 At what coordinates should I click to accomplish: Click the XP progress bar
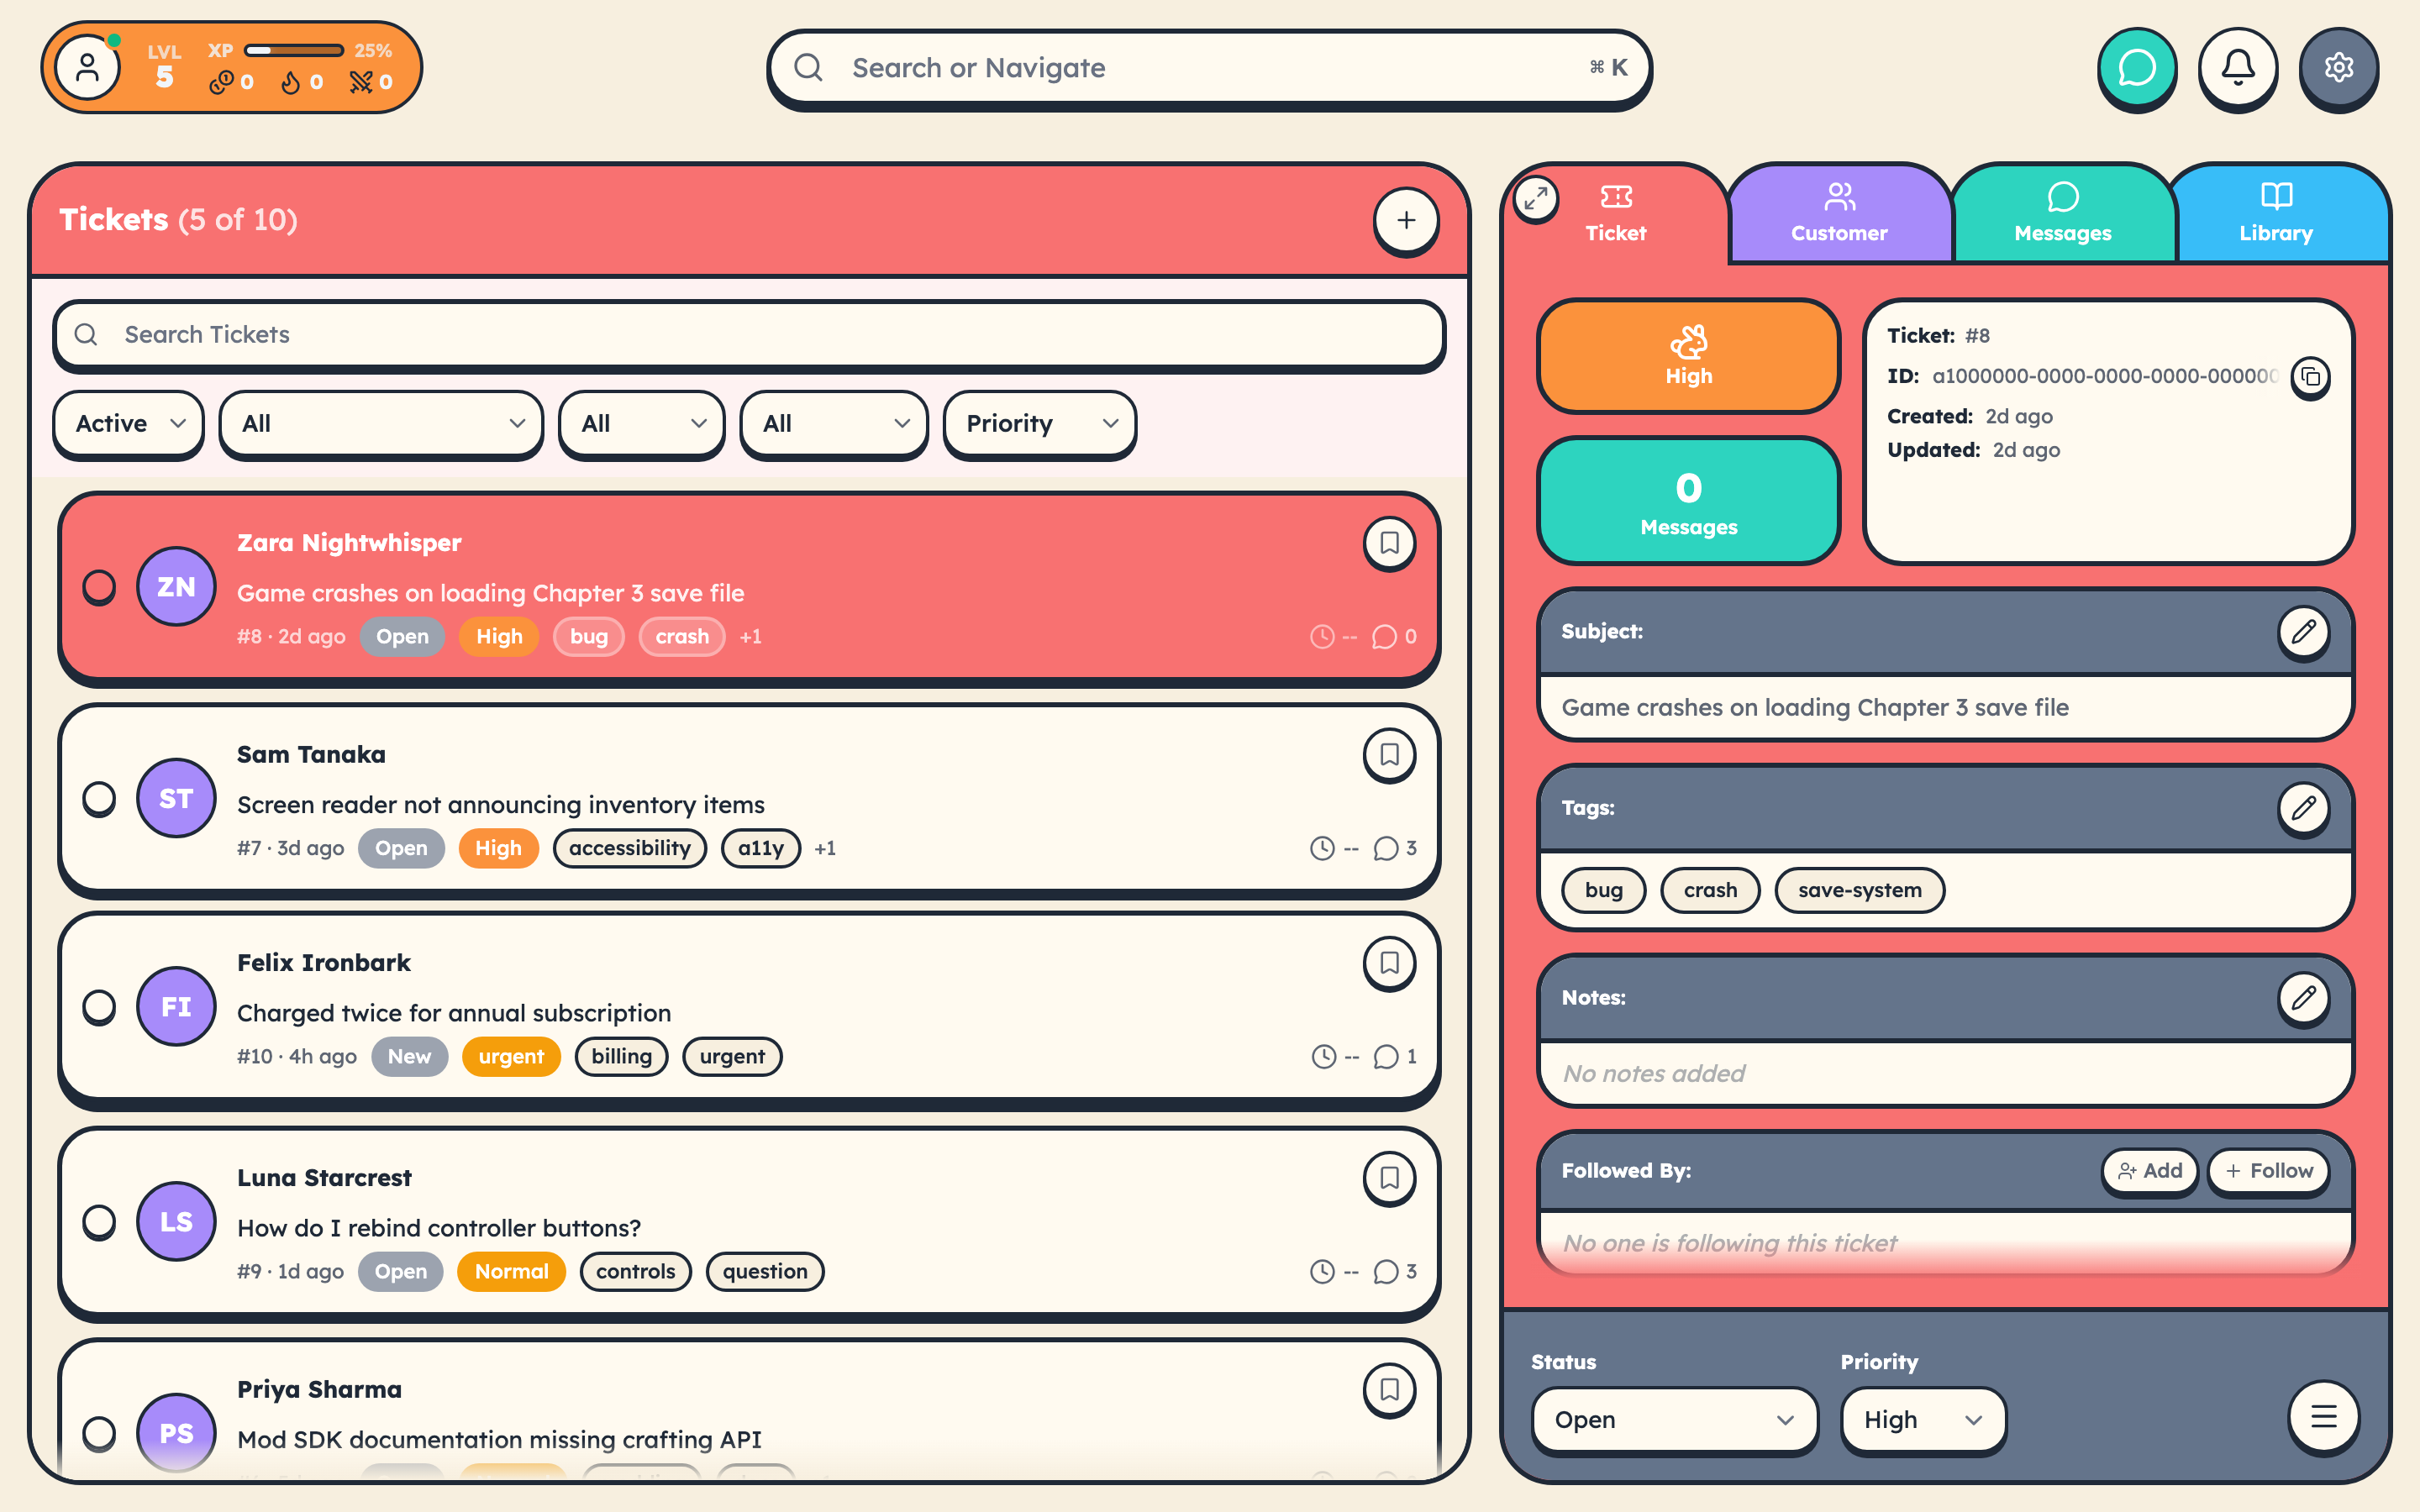294,50
